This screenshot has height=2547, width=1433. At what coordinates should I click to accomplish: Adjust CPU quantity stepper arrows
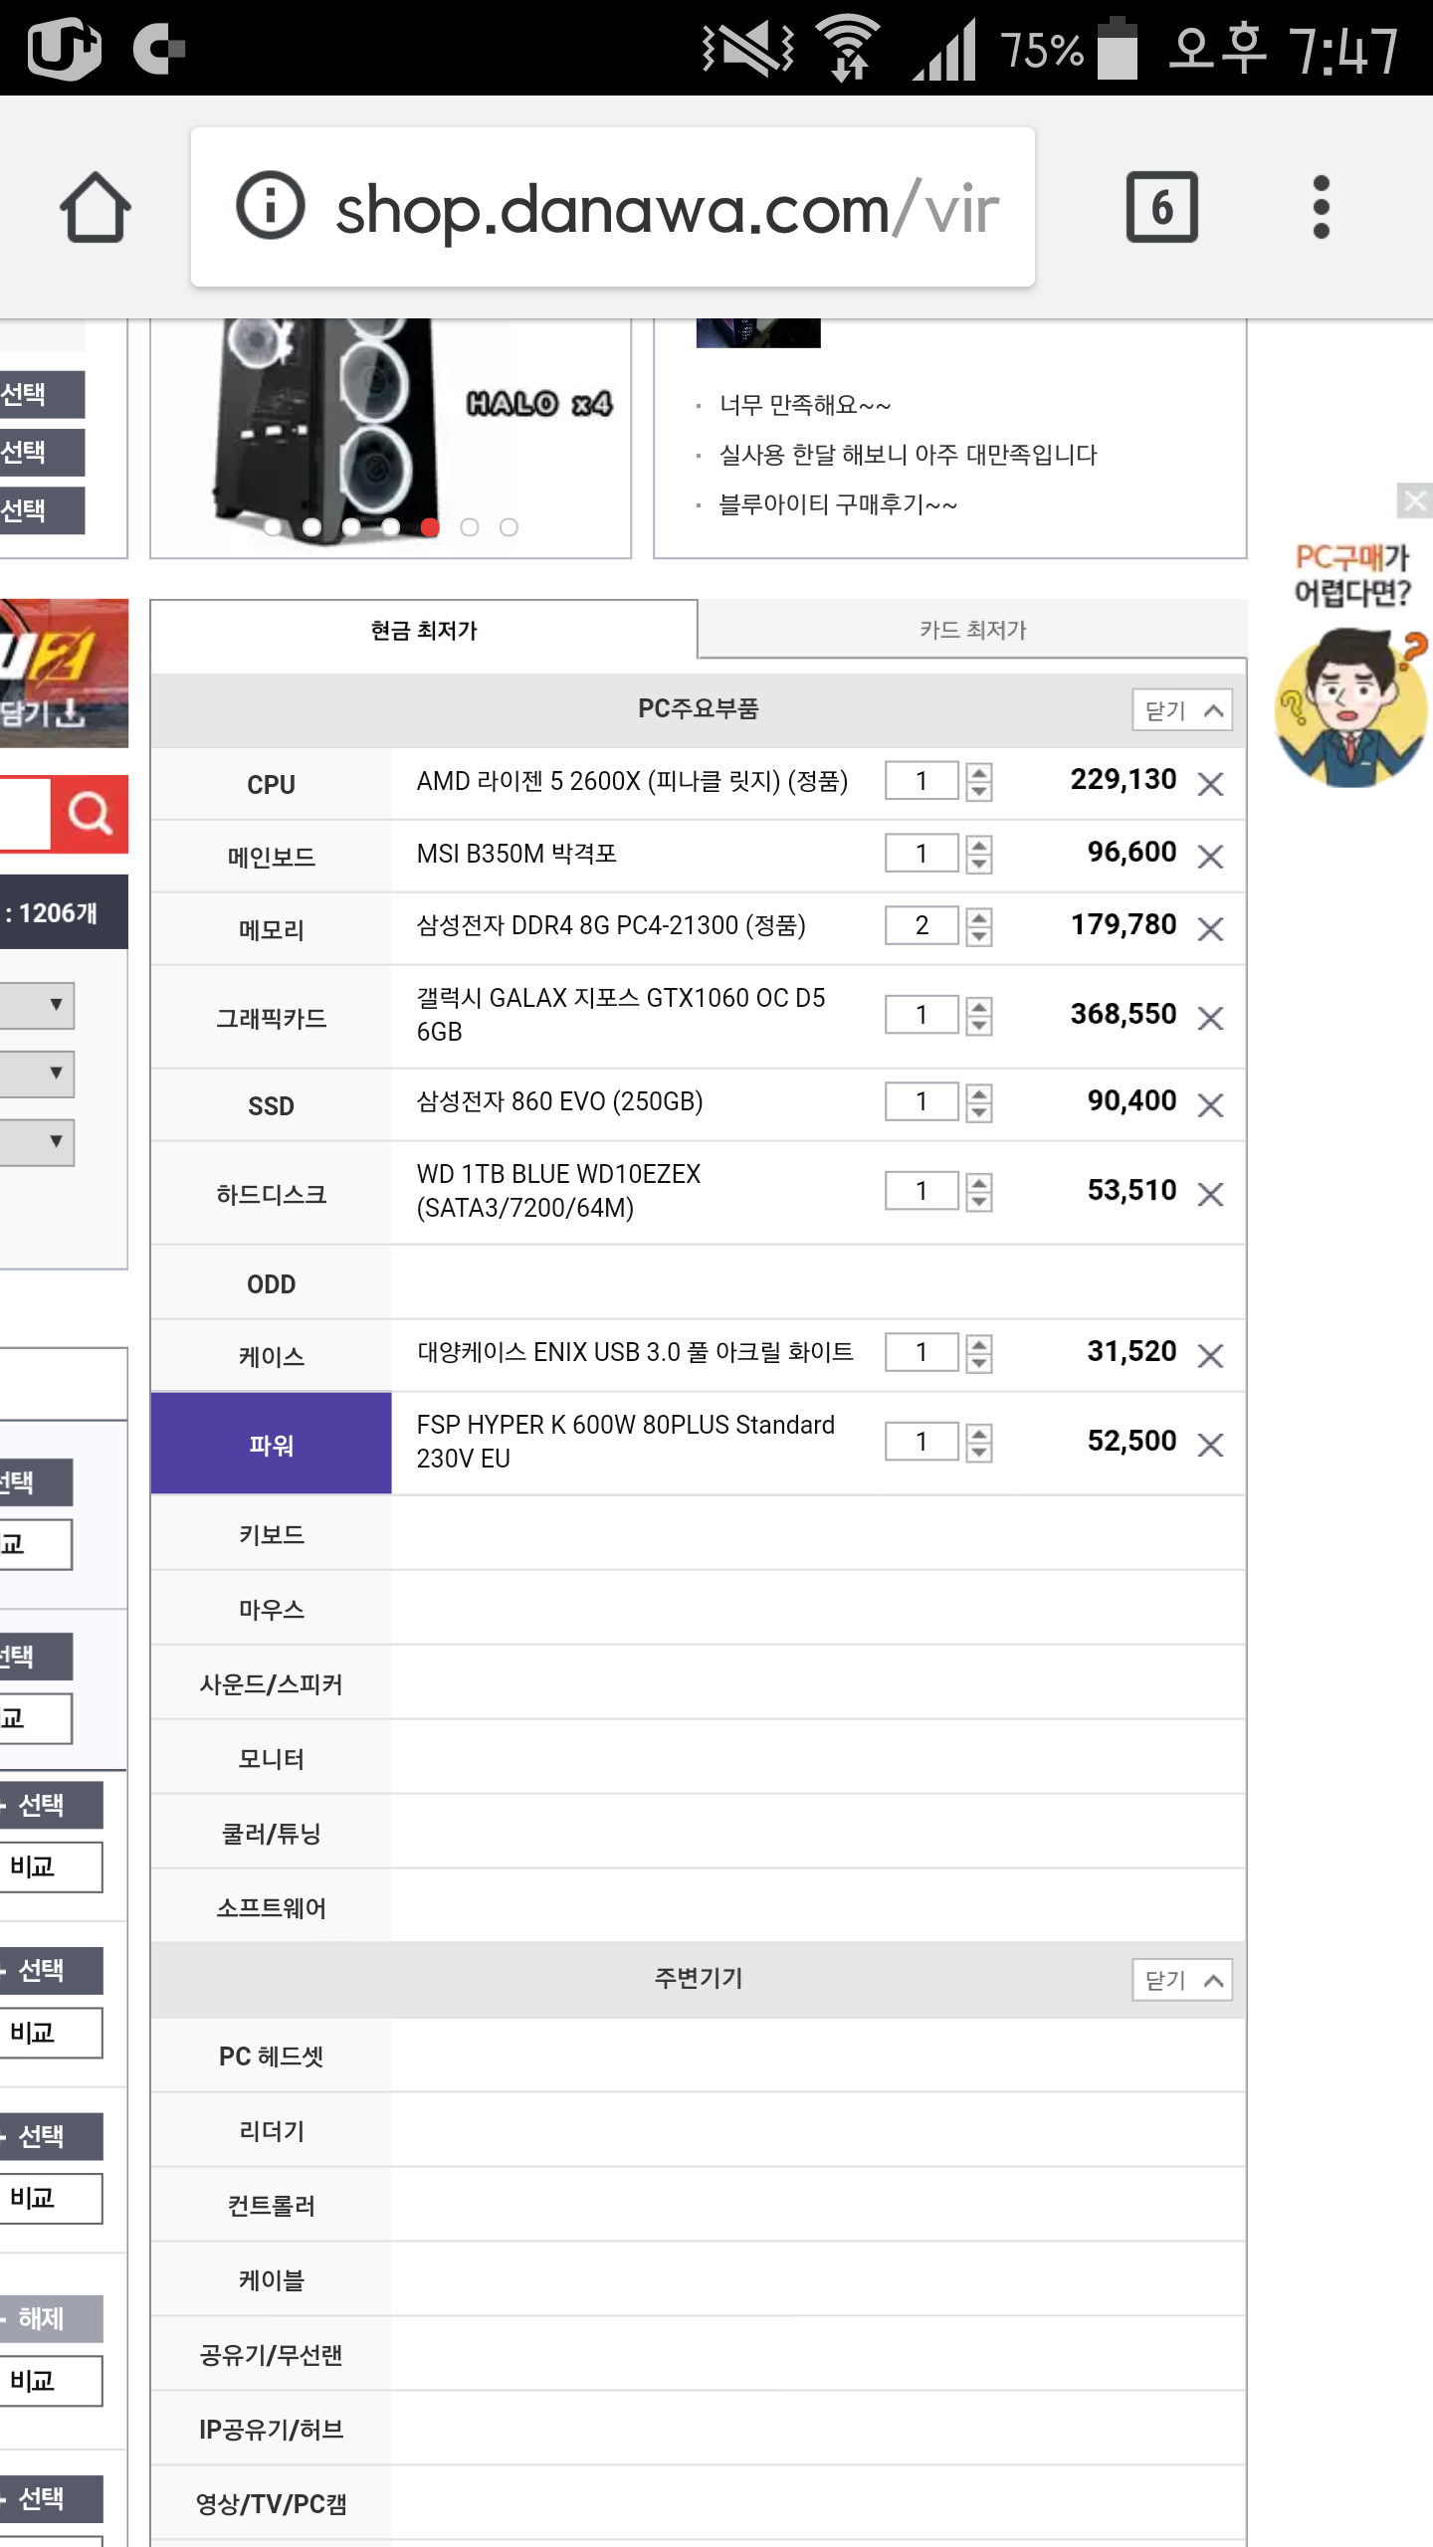(979, 781)
